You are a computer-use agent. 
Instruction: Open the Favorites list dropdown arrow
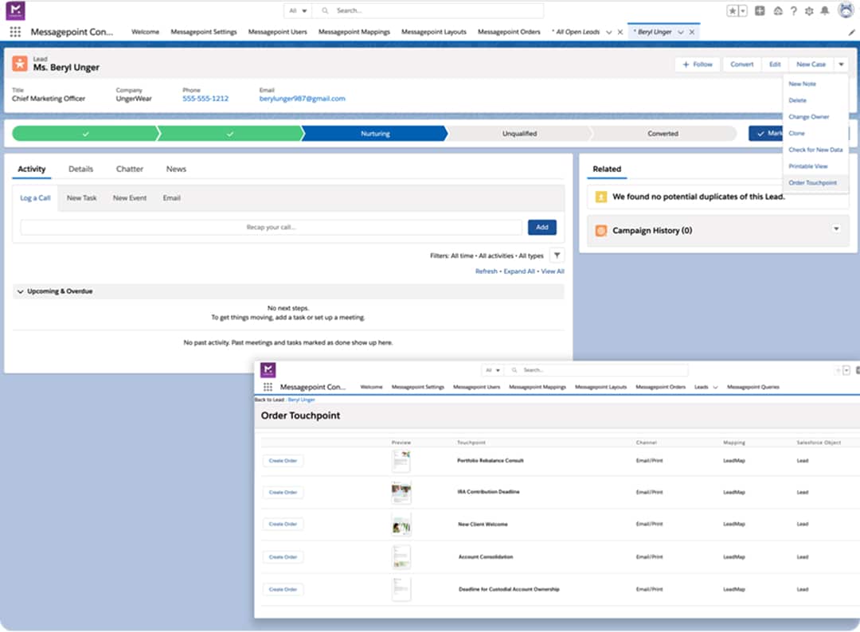[743, 10]
